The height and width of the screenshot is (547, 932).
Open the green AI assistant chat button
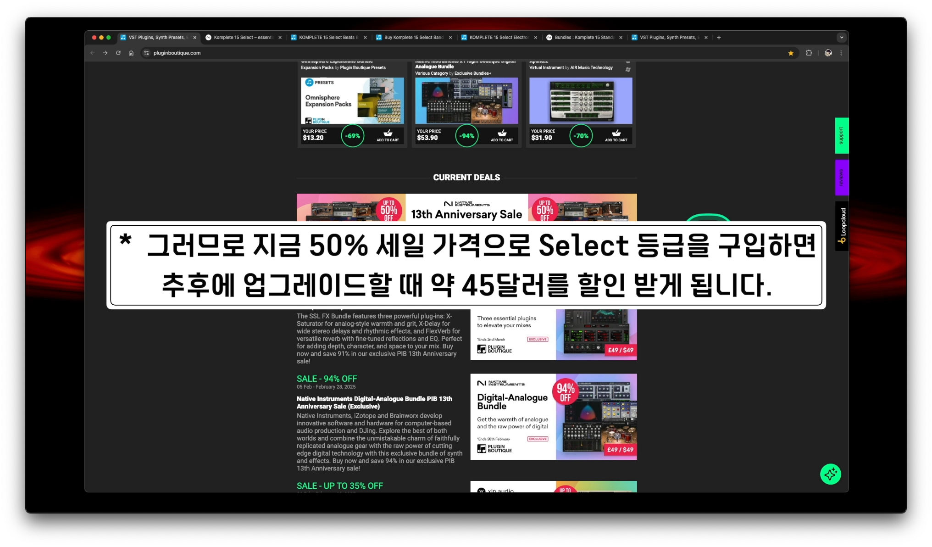830,474
